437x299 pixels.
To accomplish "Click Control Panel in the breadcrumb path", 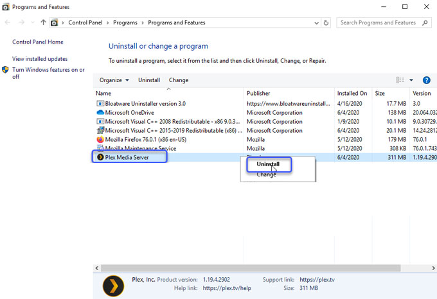I will (x=85, y=22).
